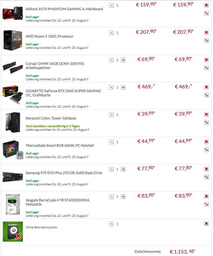Decrease quantity of AMD Ryzen 5 3600
Image resolution: width=213 pixels, height=256 pixels.
(x=111, y=33)
